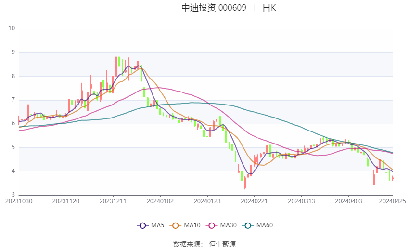Select the 20240221 date axis label

pyautogui.click(x=254, y=201)
